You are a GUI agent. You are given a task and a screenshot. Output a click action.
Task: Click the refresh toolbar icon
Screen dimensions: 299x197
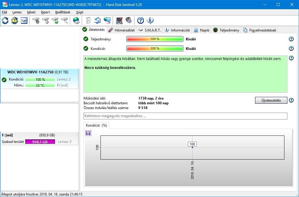(x=5, y=21)
